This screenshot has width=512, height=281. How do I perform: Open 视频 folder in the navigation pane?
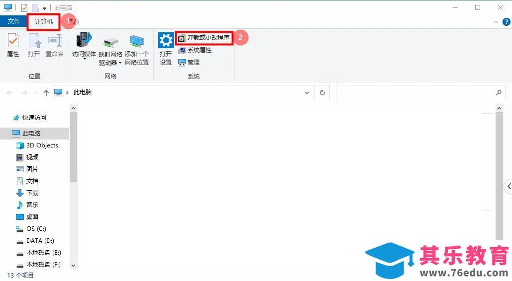click(32, 157)
